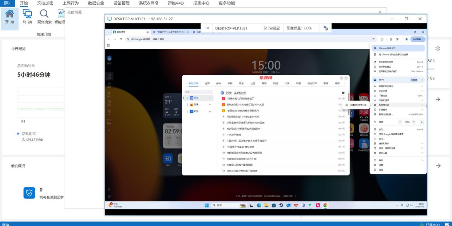Expand 更多工具 submenu
The width and height of the screenshot is (452, 226).
click(x=398, y=153)
